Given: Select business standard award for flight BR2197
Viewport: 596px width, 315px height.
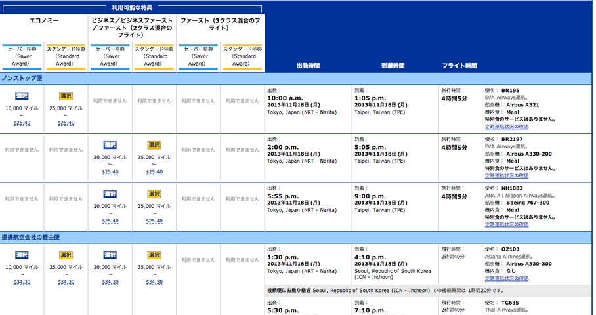Looking at the screenshot, I should (x=154, y=145).
